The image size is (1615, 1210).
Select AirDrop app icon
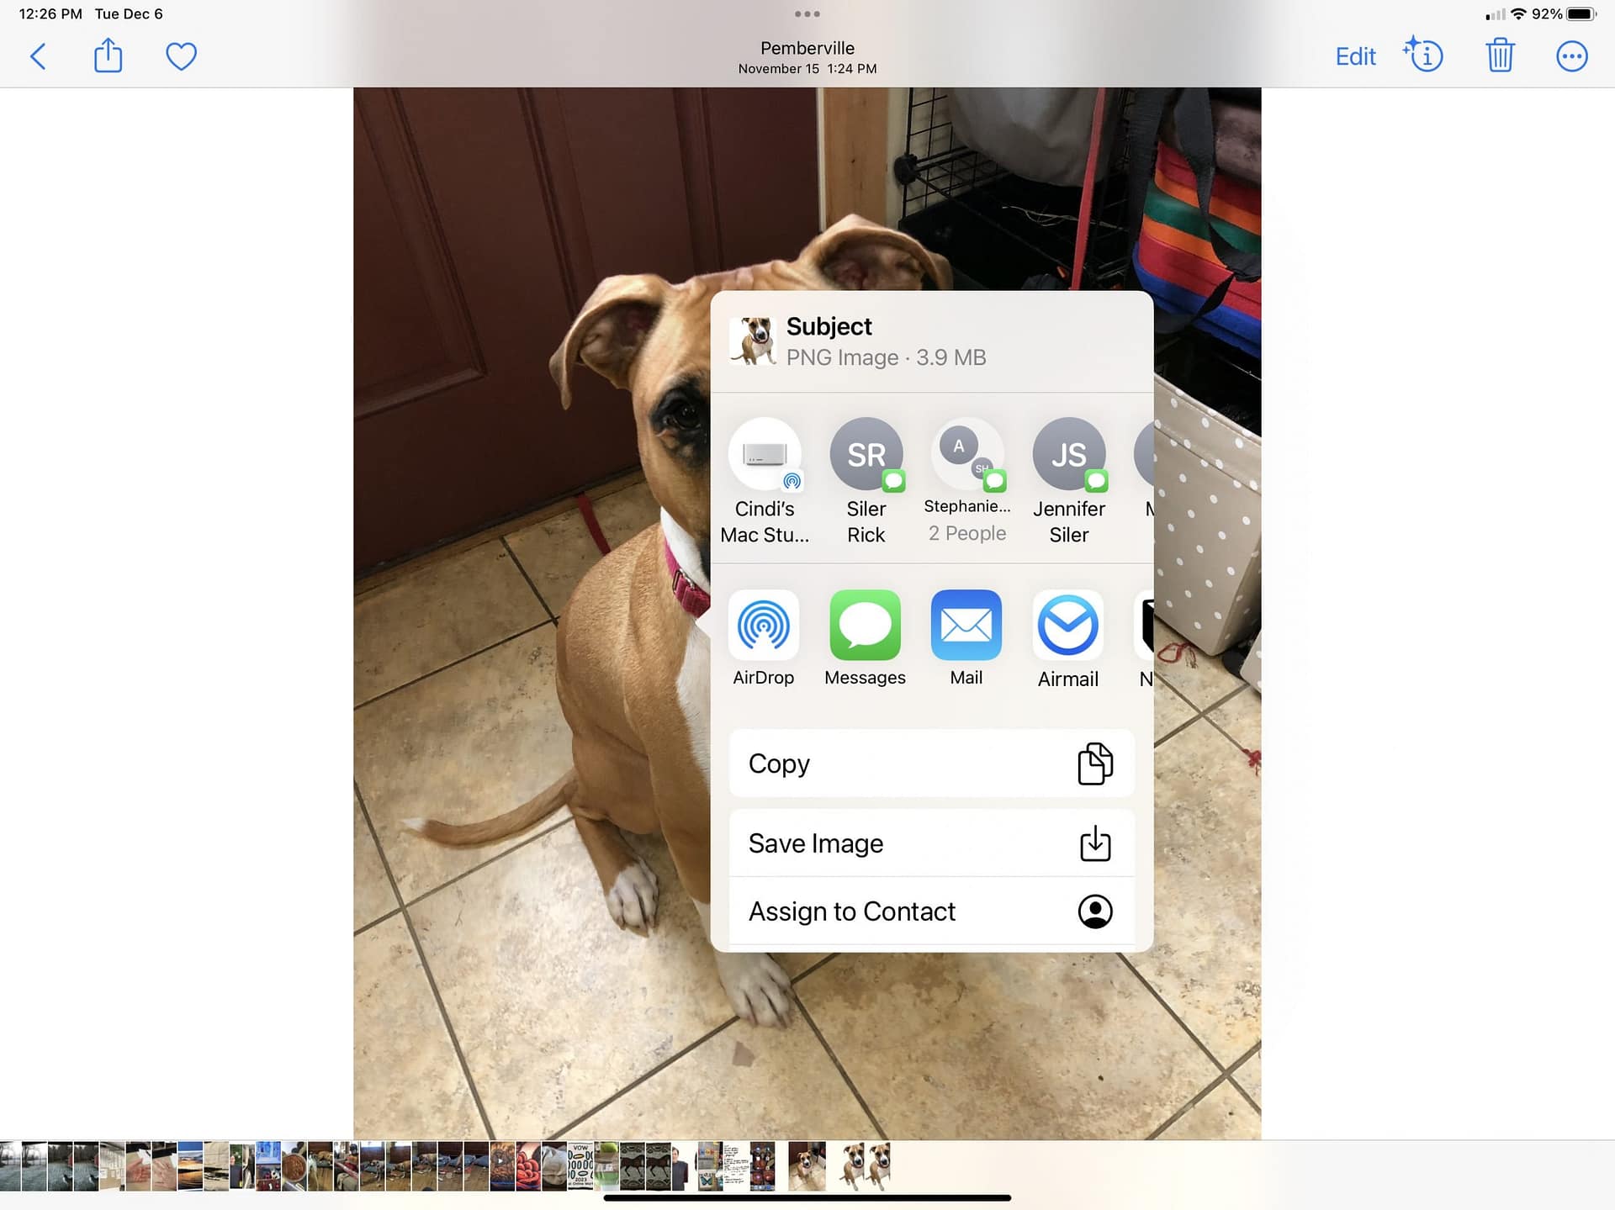coord(763,625)
